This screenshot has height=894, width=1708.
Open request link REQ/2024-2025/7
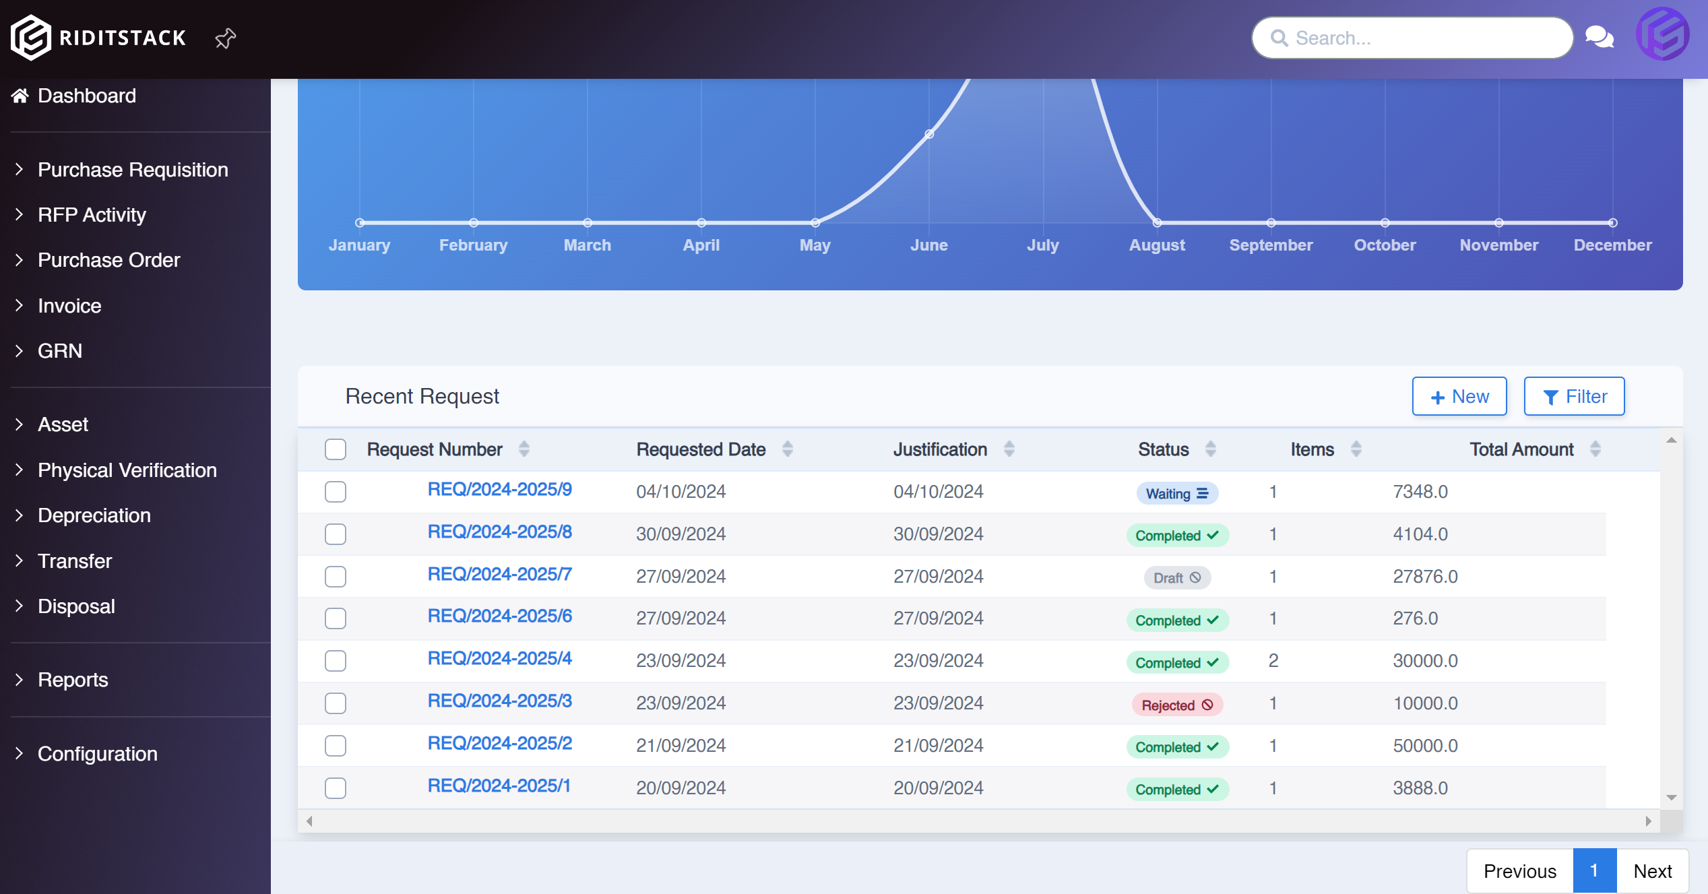499,574
